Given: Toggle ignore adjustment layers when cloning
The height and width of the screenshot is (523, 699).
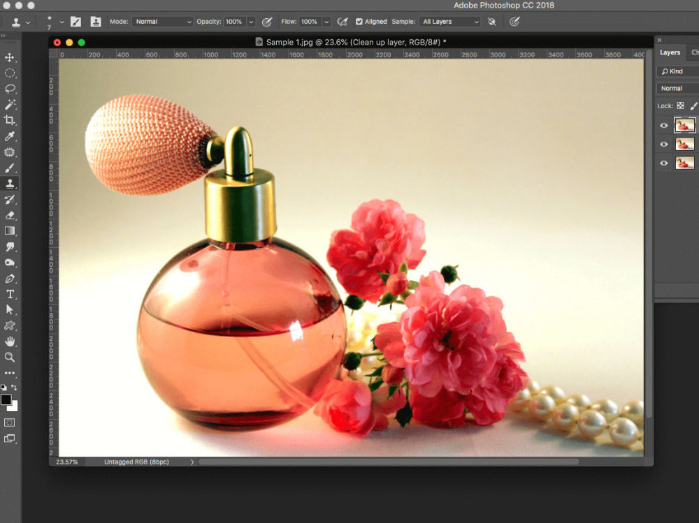Looking at the screenshot, I should pyautogui.click(x=491, y=22).
